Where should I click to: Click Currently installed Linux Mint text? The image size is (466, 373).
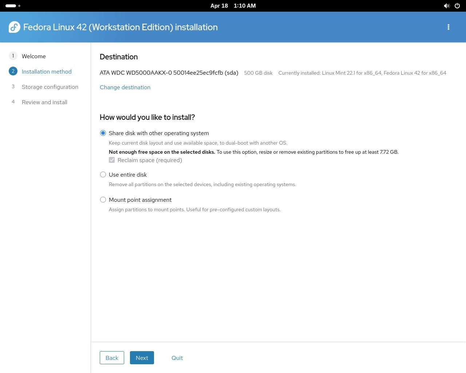point(362,73)
